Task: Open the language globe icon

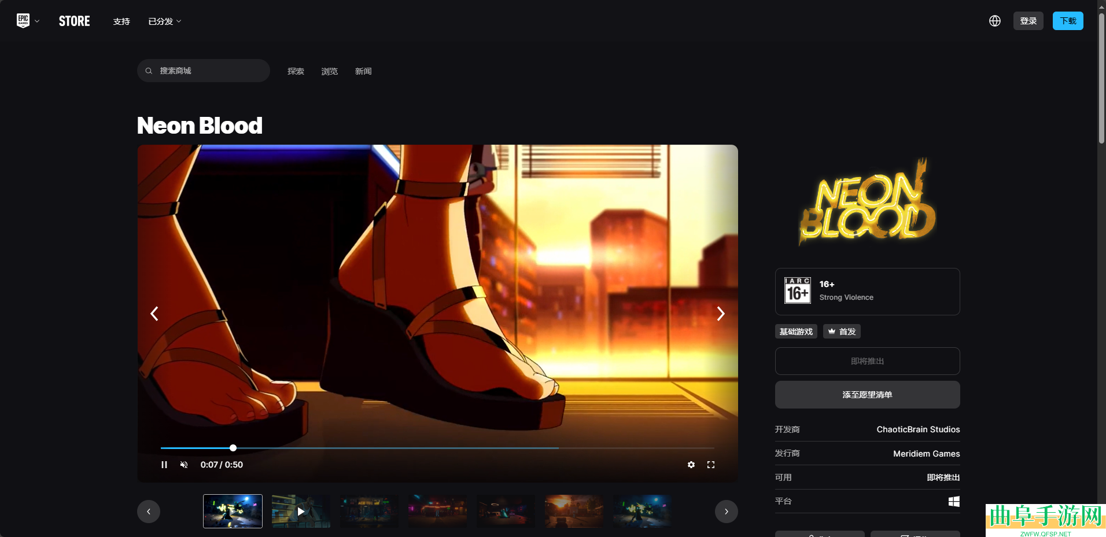Action: [x=994, y=21]
